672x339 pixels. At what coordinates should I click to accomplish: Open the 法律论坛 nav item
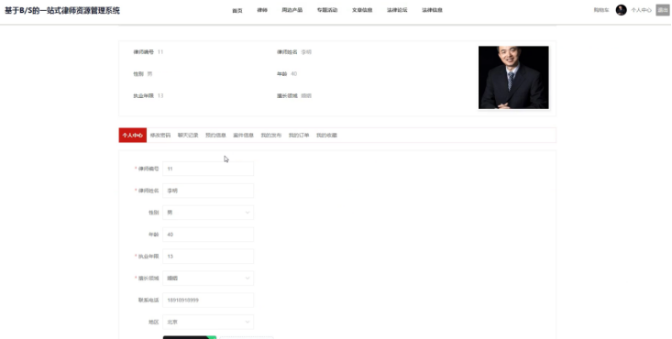(x=397, y=10)
